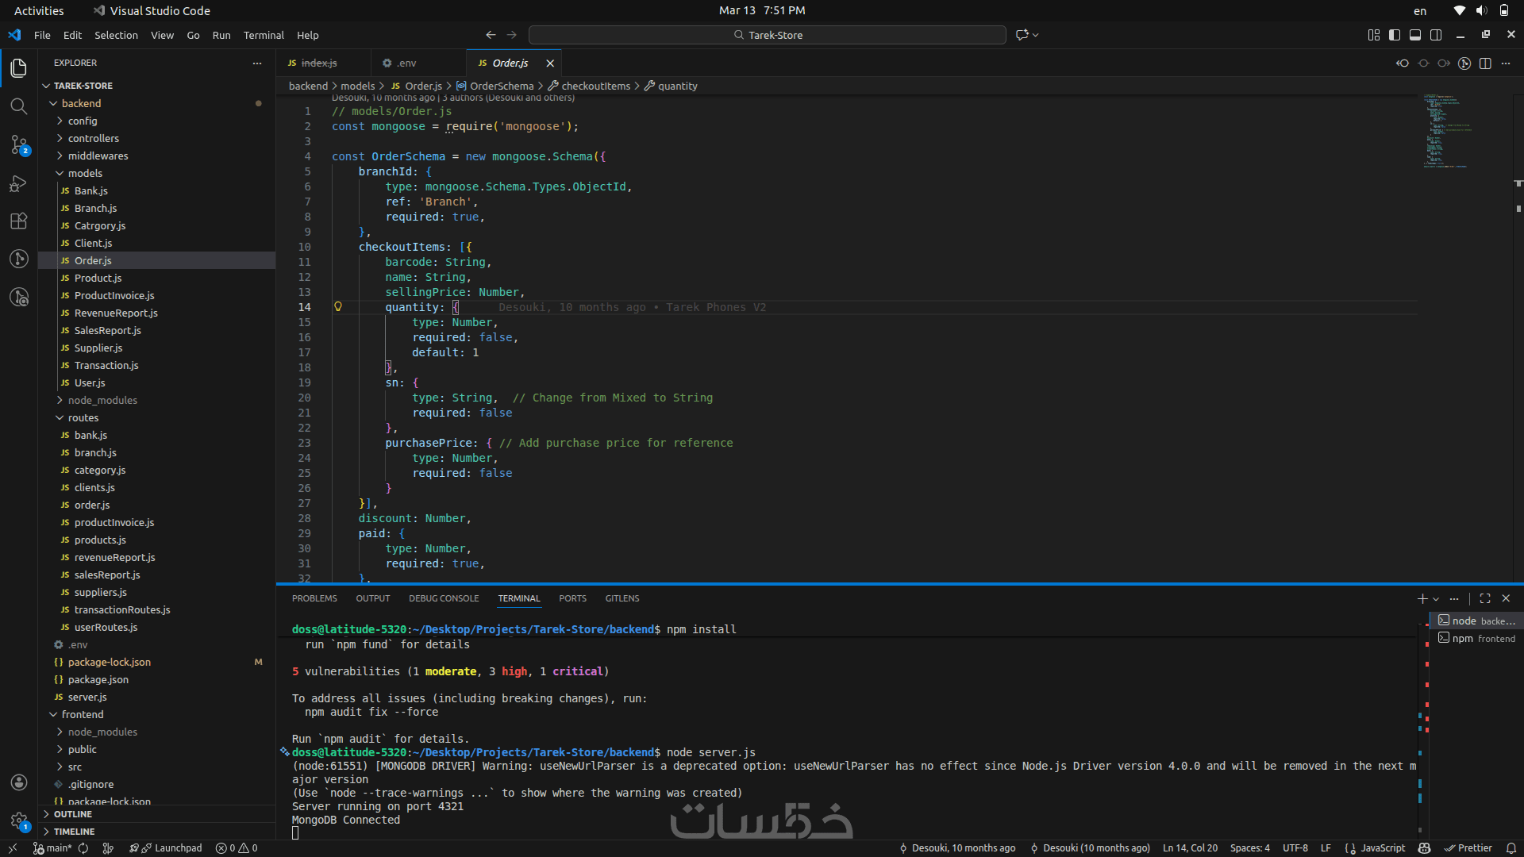Open the Extensions view
The image size is (1524, 857).
[x=18, y=221]
